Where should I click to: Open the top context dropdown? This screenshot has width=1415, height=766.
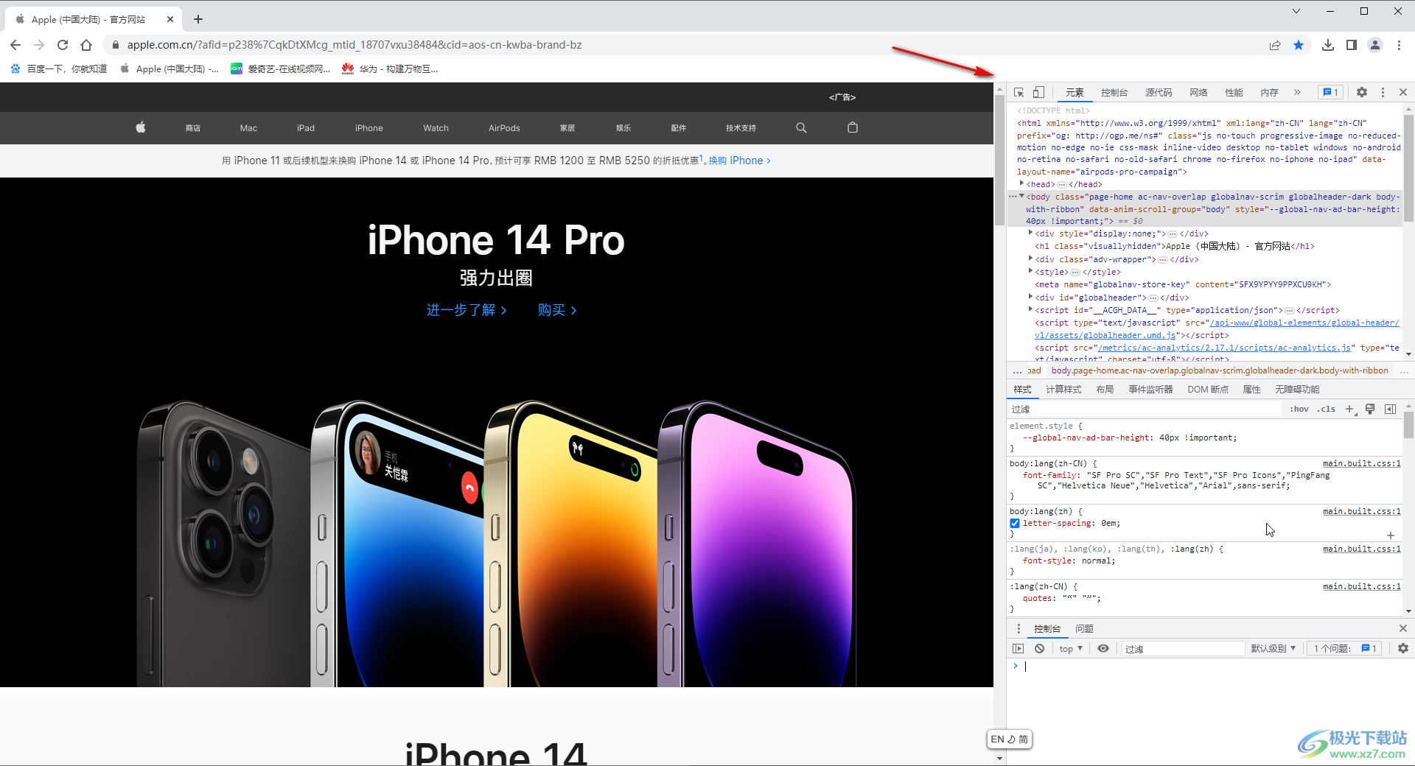(x=1071, y=648)
